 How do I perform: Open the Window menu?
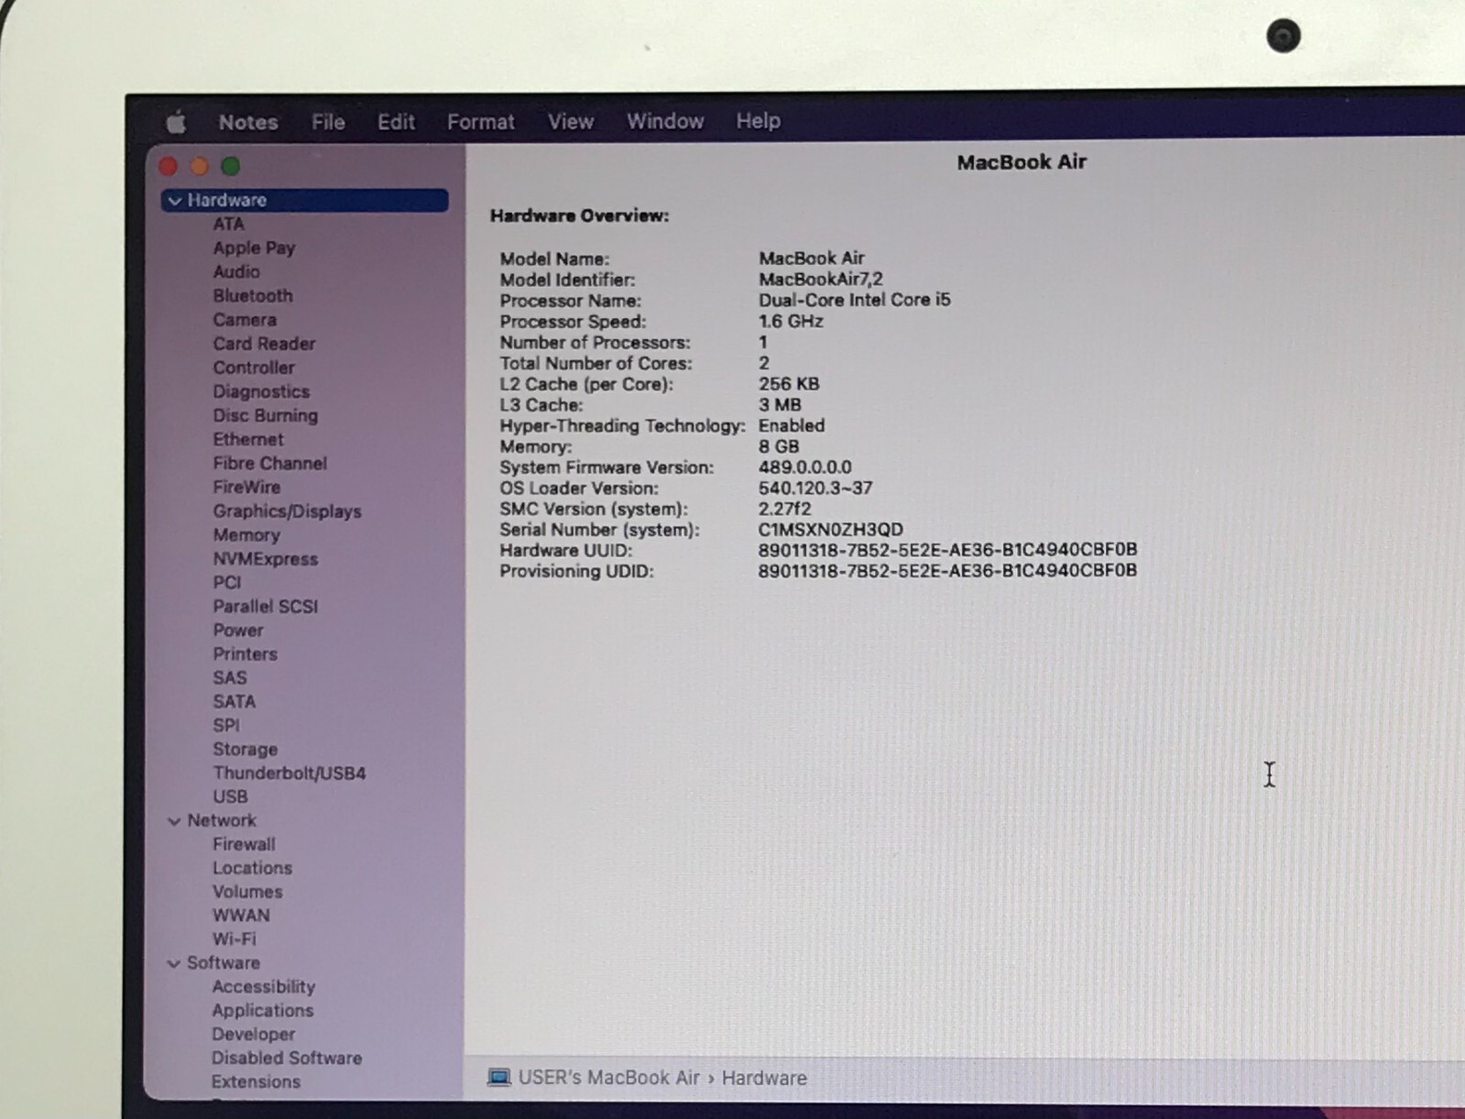click(x=665, y=121)
